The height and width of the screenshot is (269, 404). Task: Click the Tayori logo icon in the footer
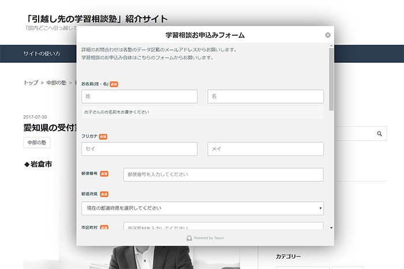pyautogui.click(x=189, y=237)
